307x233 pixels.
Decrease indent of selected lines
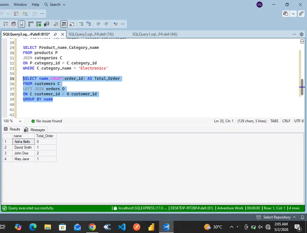pyautogui.click(x=98, y=24)
